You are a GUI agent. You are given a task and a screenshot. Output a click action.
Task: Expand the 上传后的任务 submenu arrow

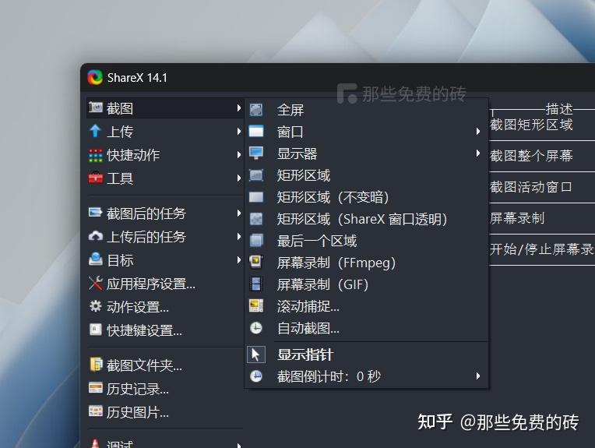coord(238,237)
